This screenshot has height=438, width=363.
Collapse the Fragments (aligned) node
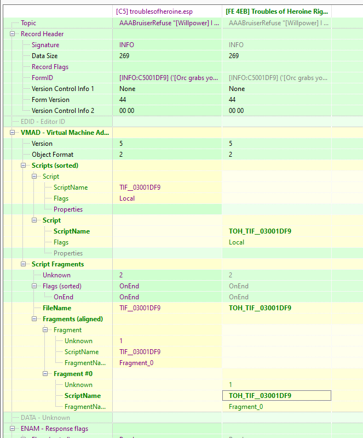(x=34, y=319)
